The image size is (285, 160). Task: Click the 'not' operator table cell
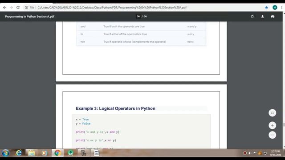(x=82, y=42)
